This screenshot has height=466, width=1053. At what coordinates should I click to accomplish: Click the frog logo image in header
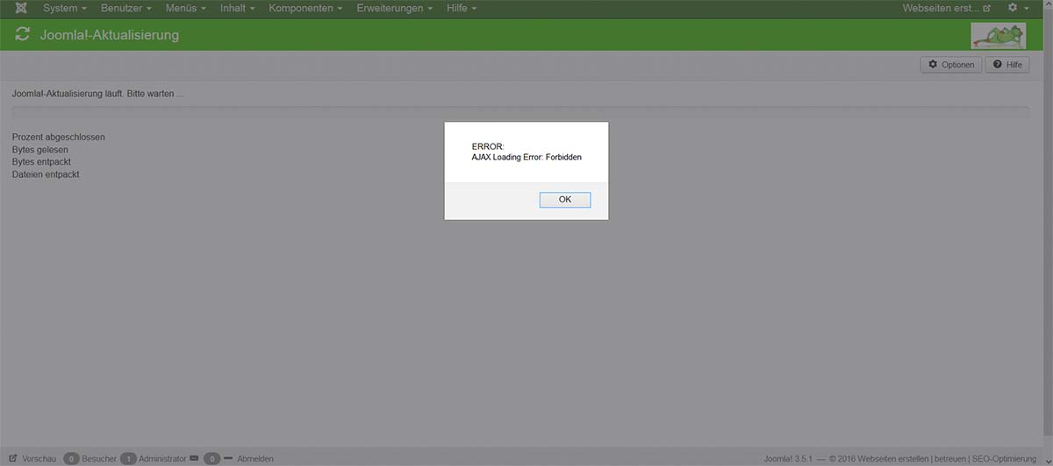pyautogui.click(x=998, y=36)
